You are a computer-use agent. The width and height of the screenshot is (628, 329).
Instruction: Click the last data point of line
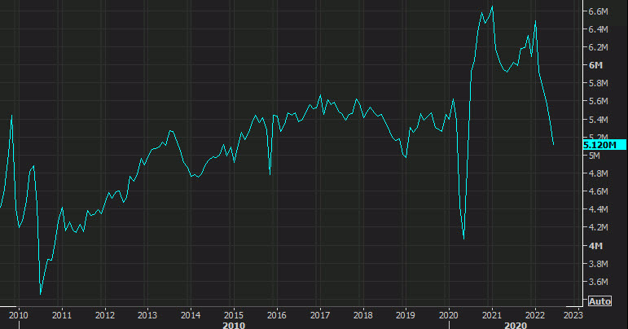(x=553, y=144)
